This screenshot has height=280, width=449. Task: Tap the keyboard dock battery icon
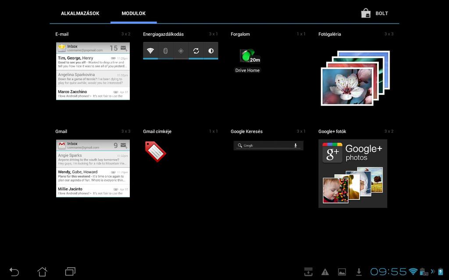[x=424, y=271]
